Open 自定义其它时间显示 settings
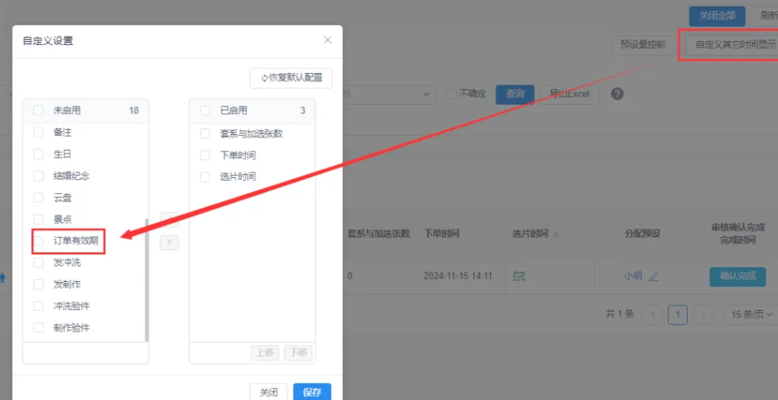This screenshot has width=778, height=400. click(734, 45)
